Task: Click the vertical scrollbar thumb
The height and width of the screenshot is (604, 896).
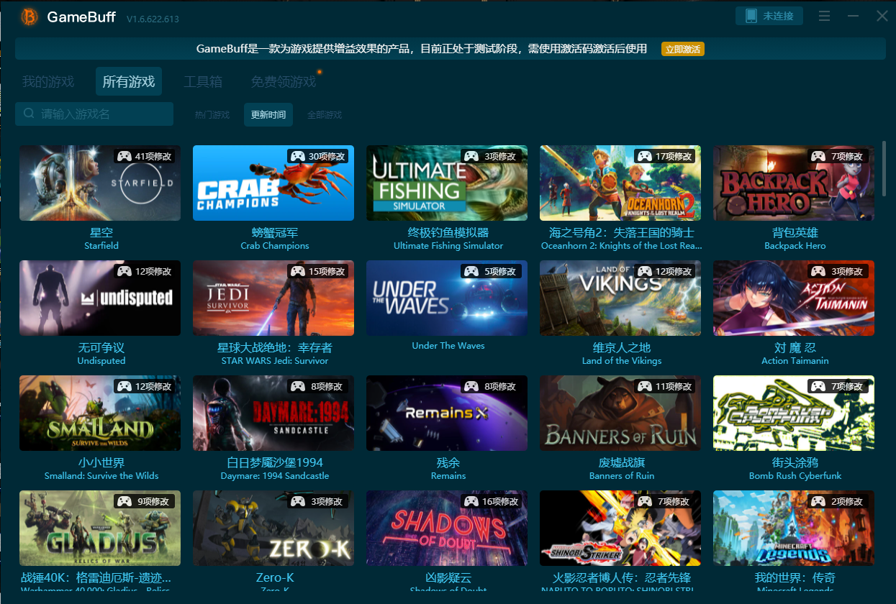Action: point(884,168)
